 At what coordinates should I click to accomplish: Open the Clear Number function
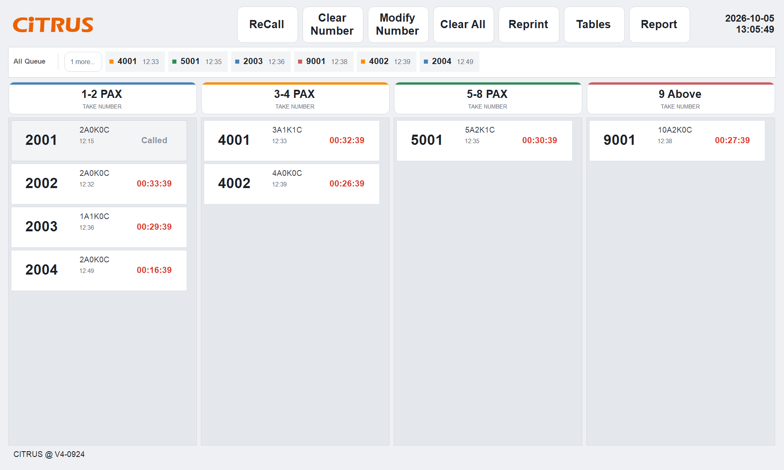pos(333,24)
